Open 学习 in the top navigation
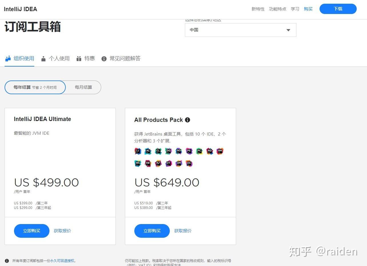 (x=295, y=9)
